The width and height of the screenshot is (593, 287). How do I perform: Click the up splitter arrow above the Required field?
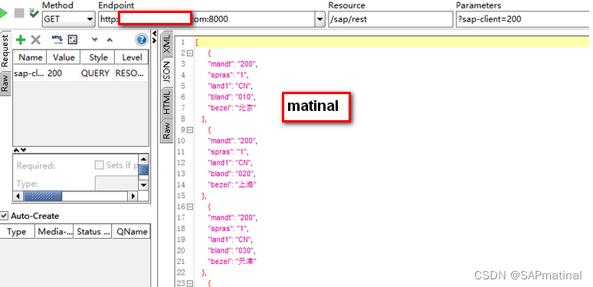[x=17, y=150]
